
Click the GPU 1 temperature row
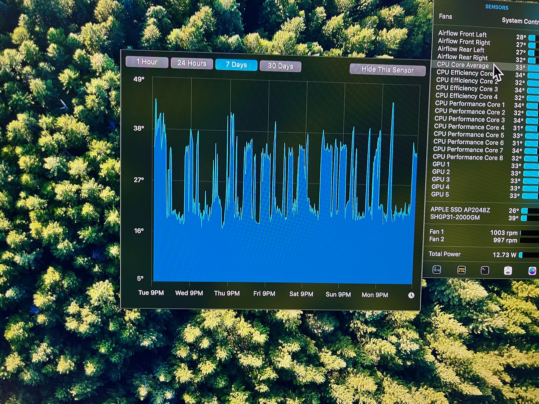click(x=441, y=164)
